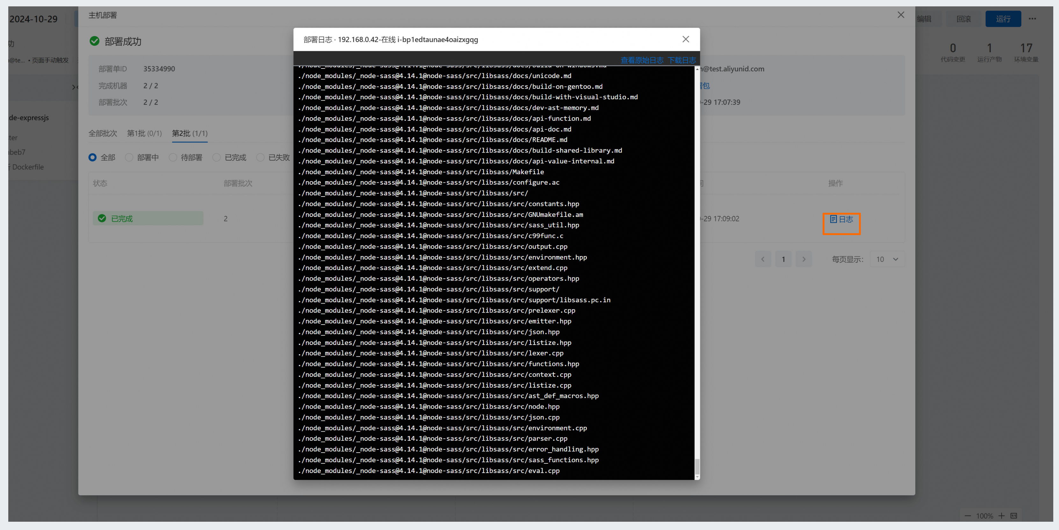Click 查看原始日志 link
Screen dimensions: 1059x530
coord(642,61)
